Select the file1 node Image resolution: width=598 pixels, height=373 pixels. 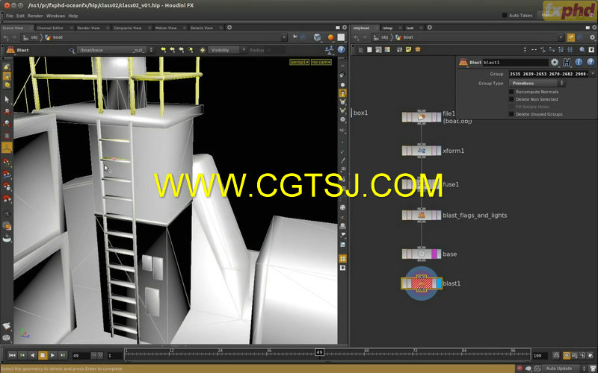point(422,117)
